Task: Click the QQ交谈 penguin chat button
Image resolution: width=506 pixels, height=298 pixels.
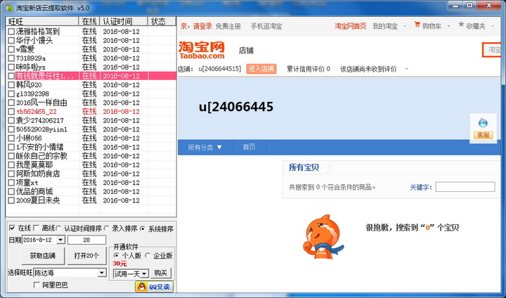Action: 153,286
